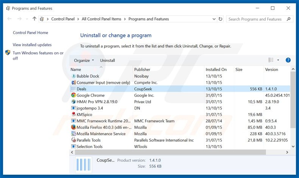Click the Mozilla Firefox icon
The image size is (299, 178).
[x=73, y=127]
